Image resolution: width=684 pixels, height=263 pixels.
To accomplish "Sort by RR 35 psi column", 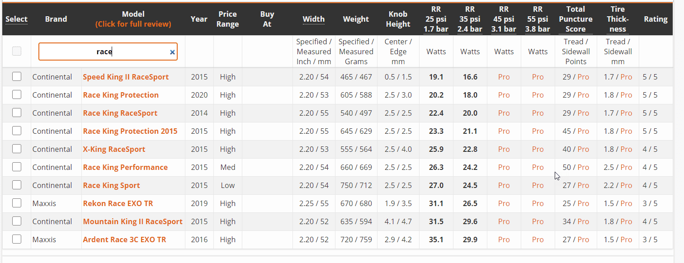I will coord(470,19).
